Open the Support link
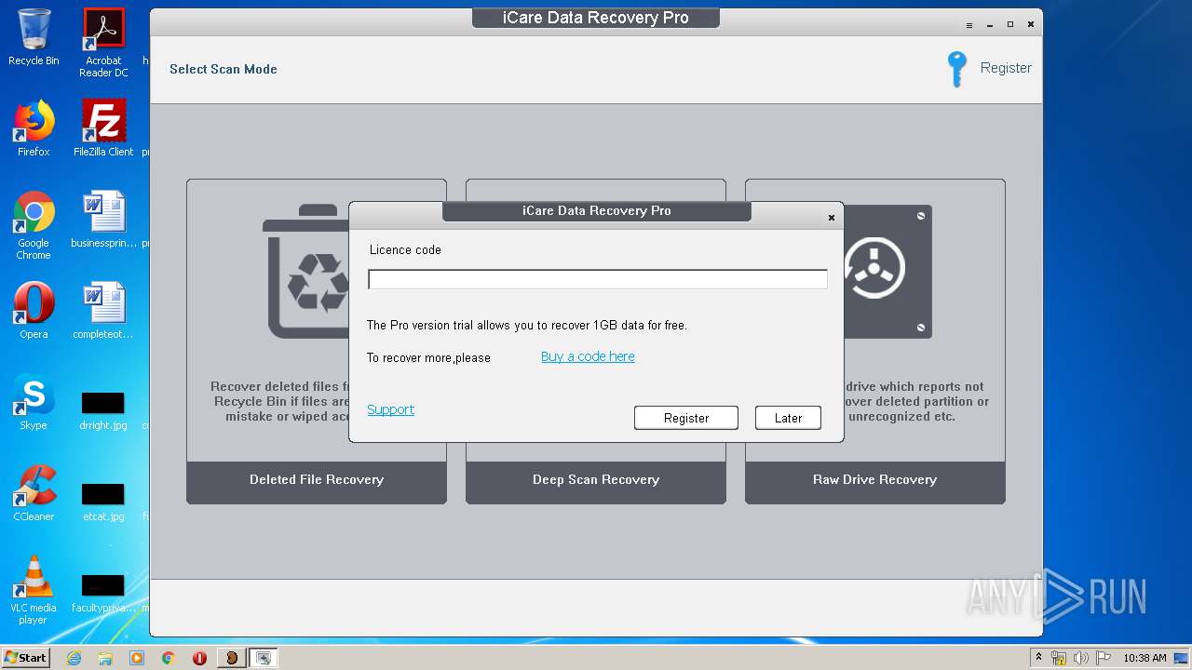Screen dimensions: 1192x670 [x=390, y=409]
